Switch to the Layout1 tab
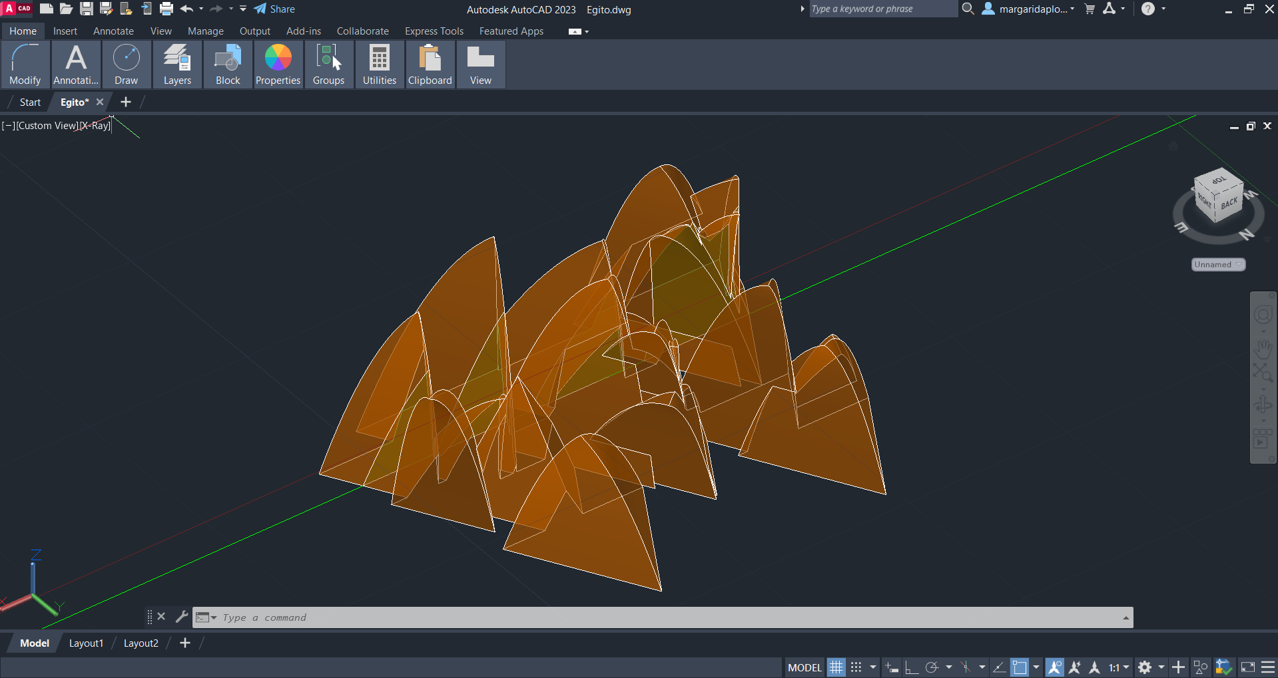Viewport: 1278px width, 678px height. (86, 643)
